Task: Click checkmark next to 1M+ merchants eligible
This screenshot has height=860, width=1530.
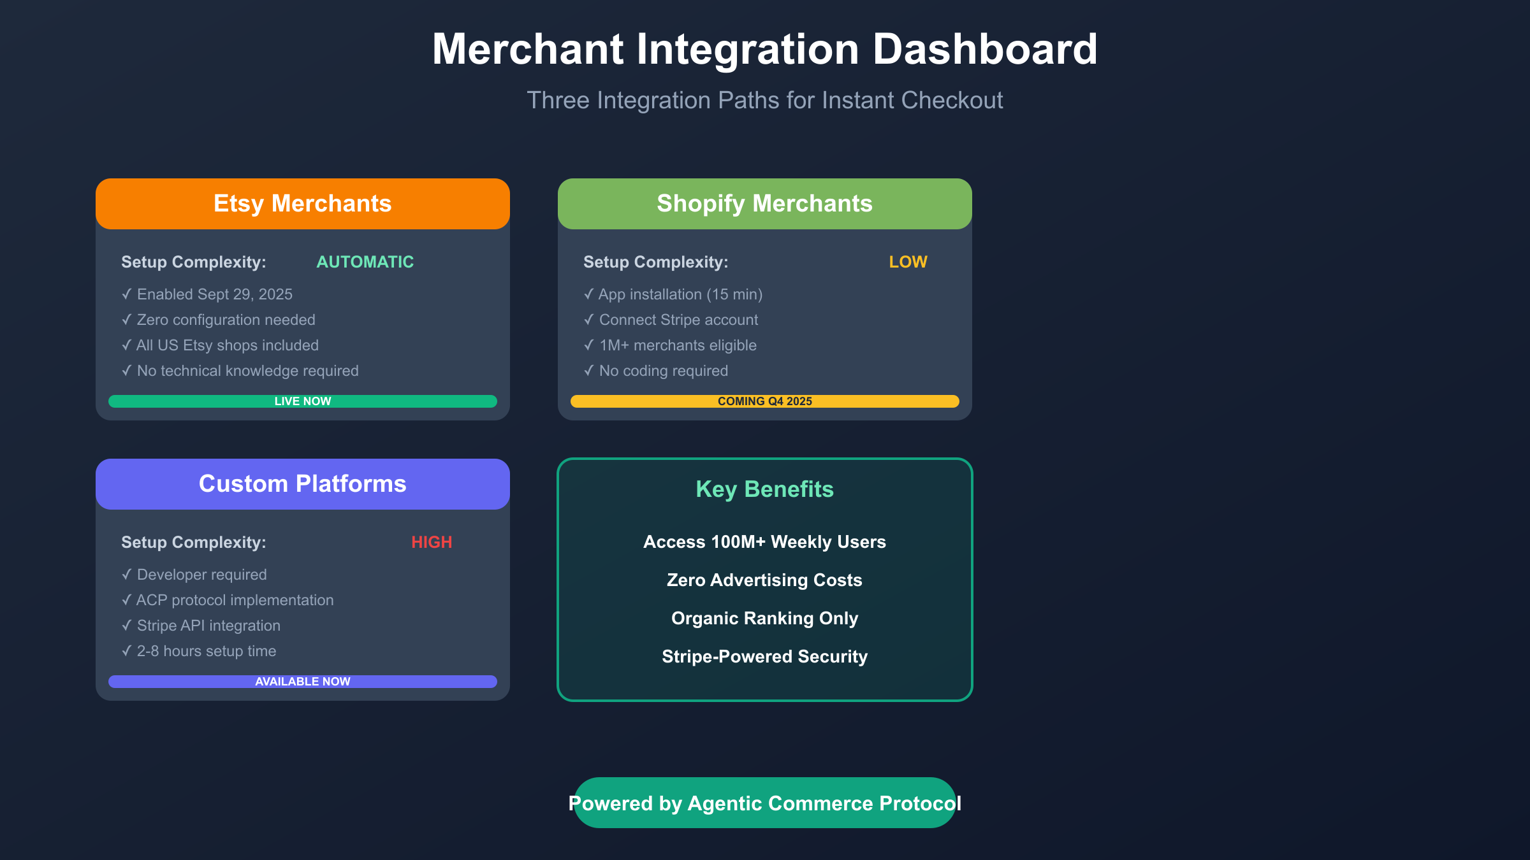Action: point(588,345)
